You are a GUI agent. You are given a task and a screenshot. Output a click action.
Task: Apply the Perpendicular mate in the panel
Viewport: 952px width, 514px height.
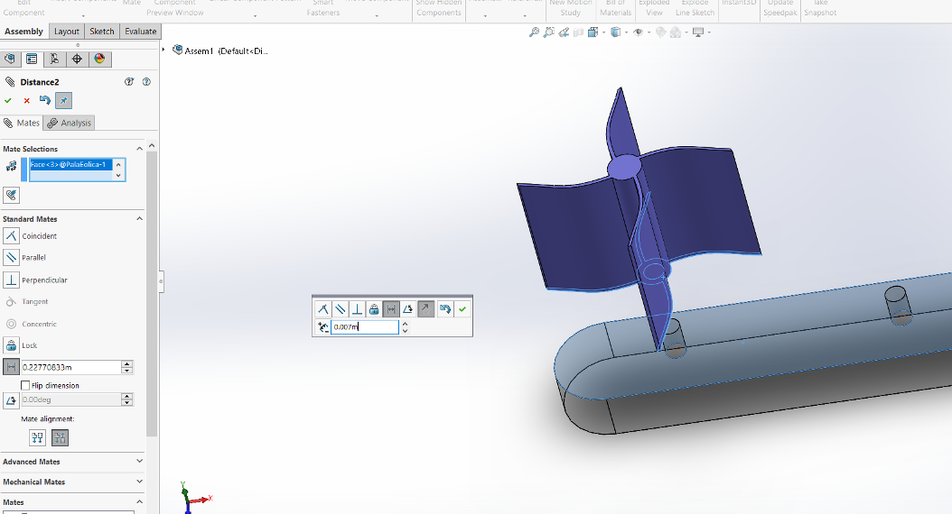[x=11, y=280]
